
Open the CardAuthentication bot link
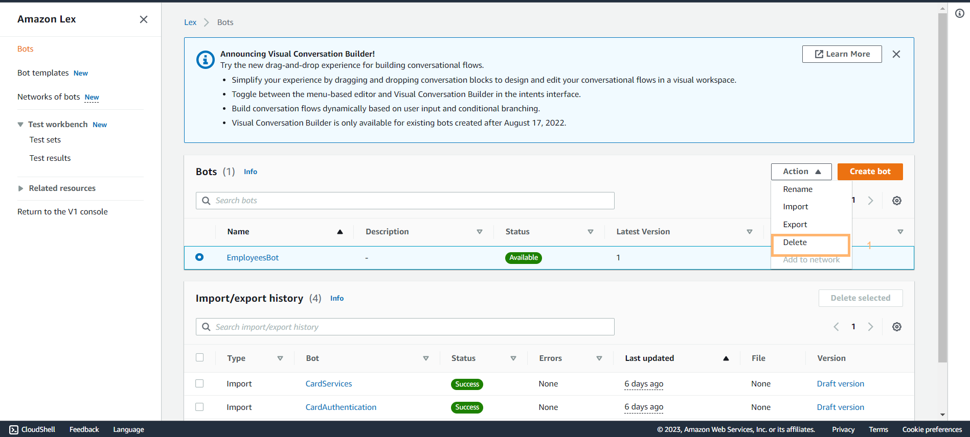pyautogui.click(x=341, y=407)
